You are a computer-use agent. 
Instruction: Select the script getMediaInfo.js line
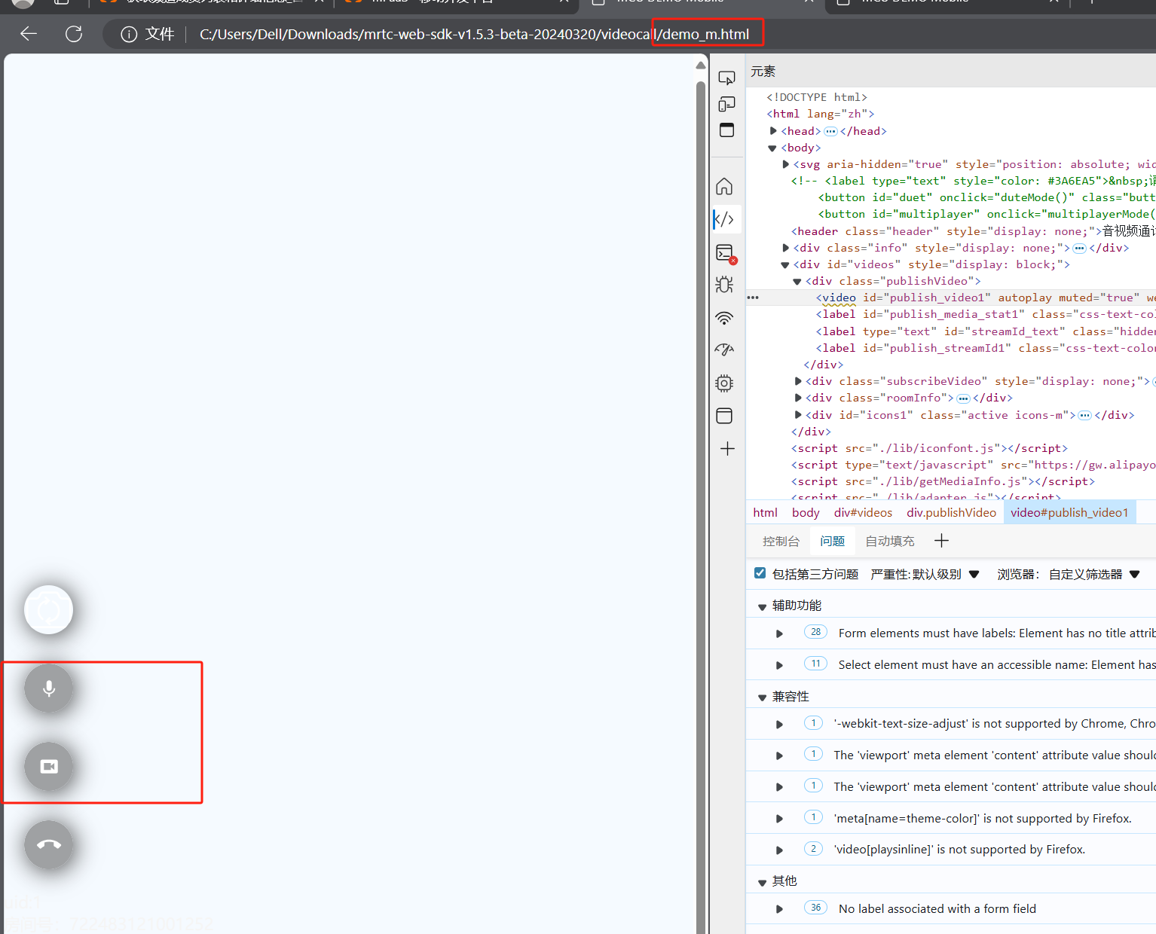tap(943, 481)
